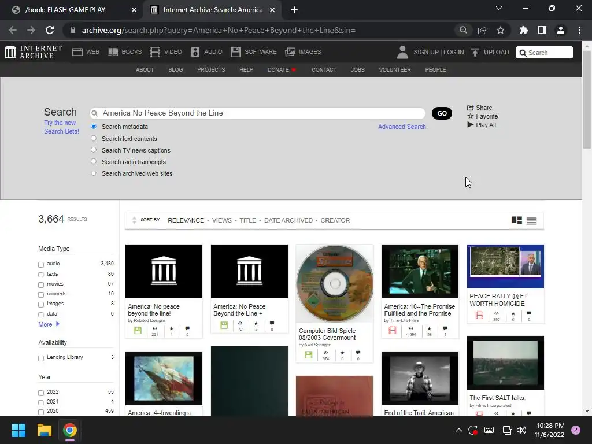This screenshot has height=444, width=592.
Task: Open volume control in system tray
Action: tap(521, 430)
